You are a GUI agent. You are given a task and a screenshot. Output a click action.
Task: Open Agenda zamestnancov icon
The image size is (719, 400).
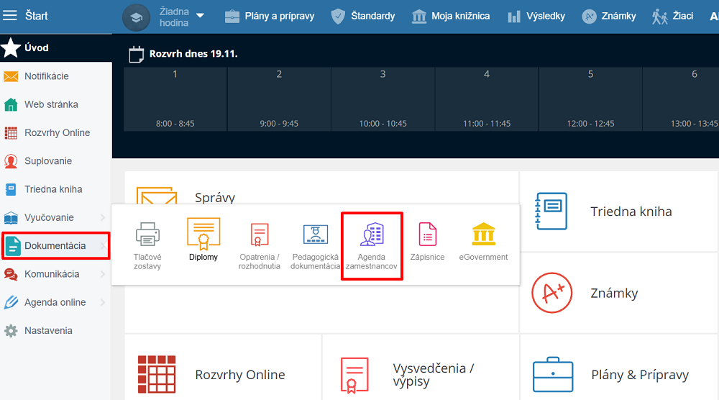click(x=372, y=235)
